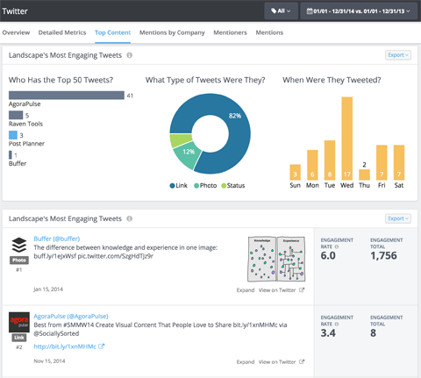
Task: Open the All tags filter dropdown
Action: coord(281,11)
